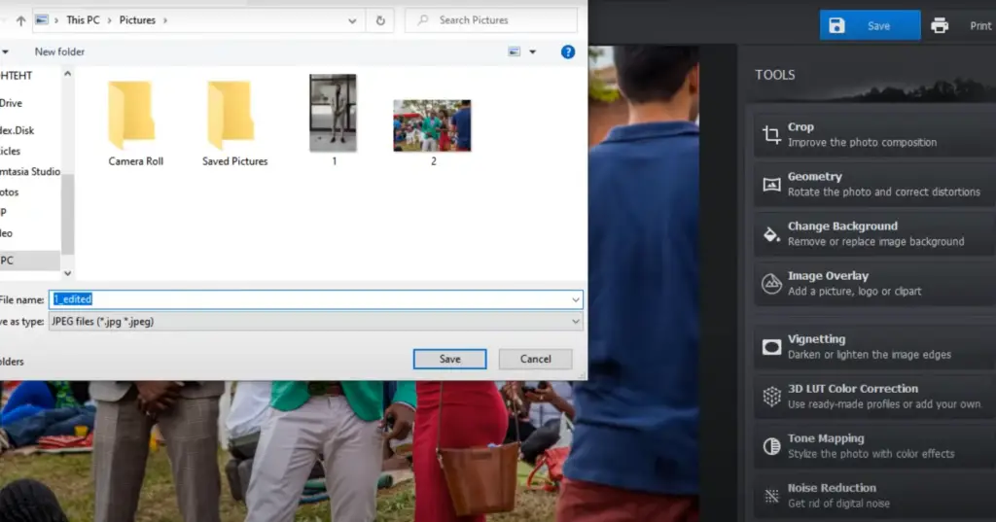Open the Noise Reduction tool icon
This screenshot has height=522, width=996.
click(771, 496)
